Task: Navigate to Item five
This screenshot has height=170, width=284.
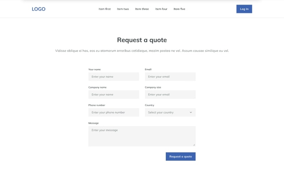Action: click(x=179, y=9)
